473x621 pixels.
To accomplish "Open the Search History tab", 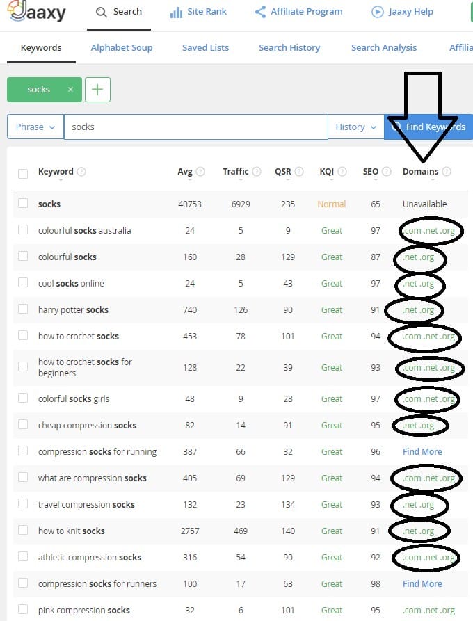I will (x=289, y=47).
